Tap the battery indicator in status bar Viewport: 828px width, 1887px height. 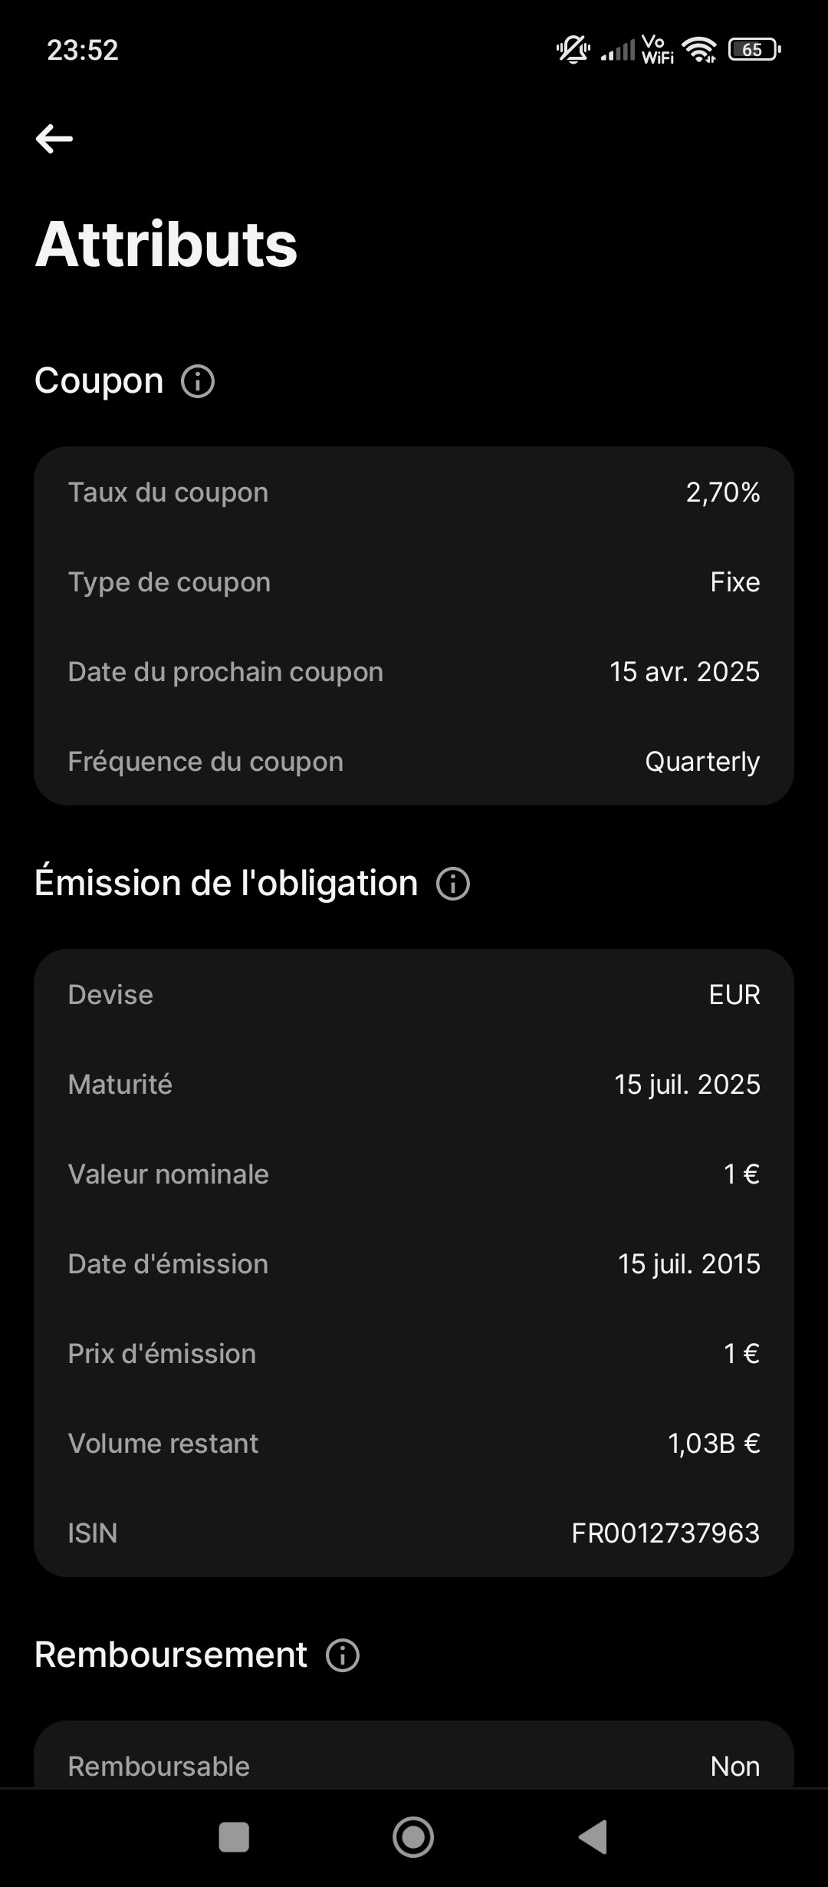click(x=754, y=50)
